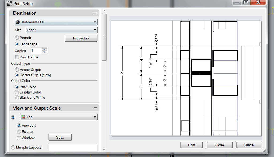
Task: Select Extents as the print area
Action: (x=19, y=132)
